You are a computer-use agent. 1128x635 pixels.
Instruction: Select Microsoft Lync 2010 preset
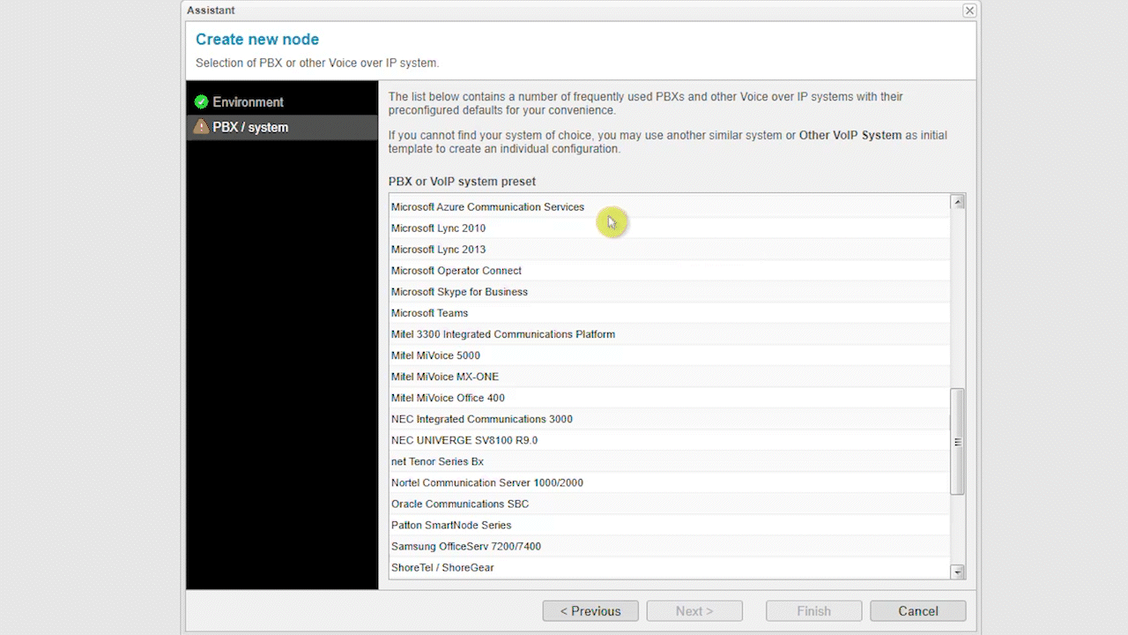pos(670,228)
